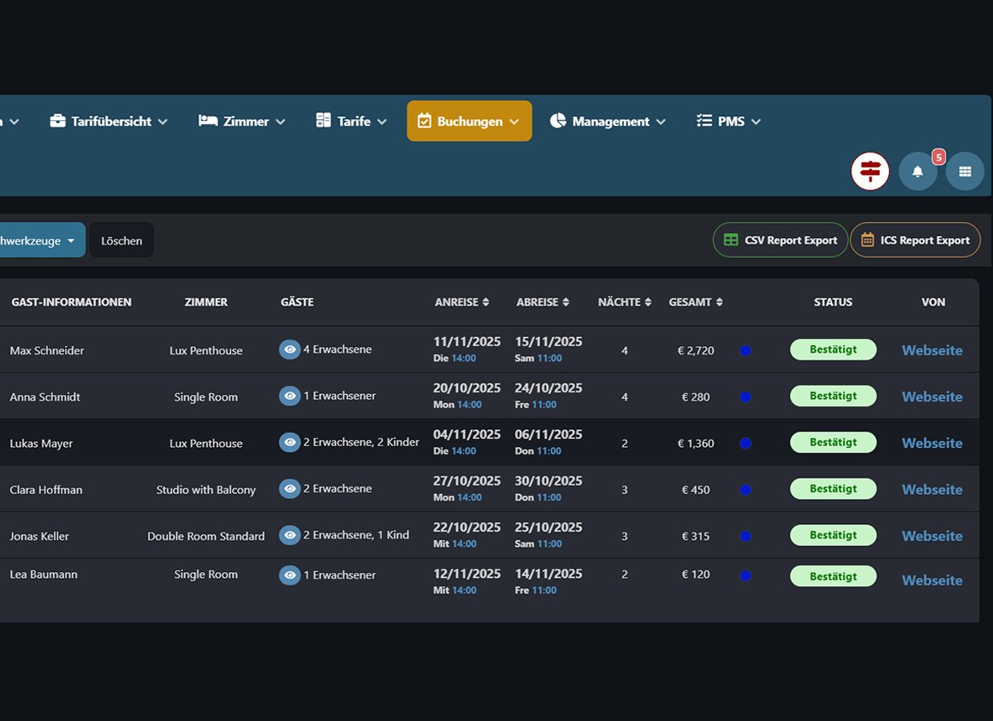The image size is (993, 721).
Task: Click Bestätigt status badge for Clara Hoffman
Action: click(x=833, y=489)
